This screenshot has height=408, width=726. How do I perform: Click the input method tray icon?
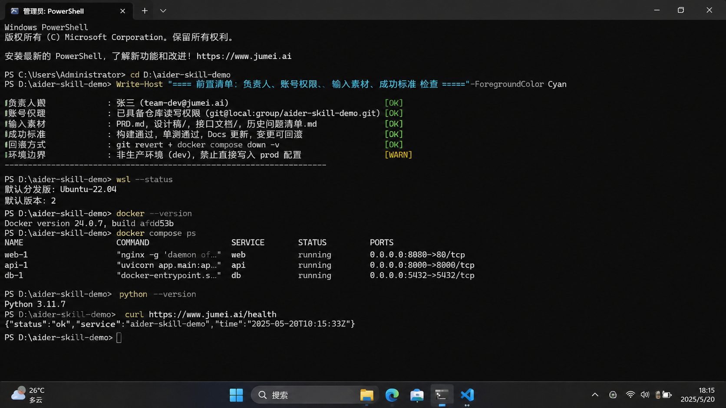pos(613,395)
